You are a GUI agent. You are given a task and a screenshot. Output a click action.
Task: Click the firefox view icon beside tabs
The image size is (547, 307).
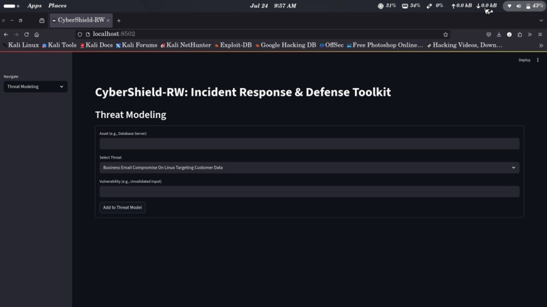click(42, 20)
